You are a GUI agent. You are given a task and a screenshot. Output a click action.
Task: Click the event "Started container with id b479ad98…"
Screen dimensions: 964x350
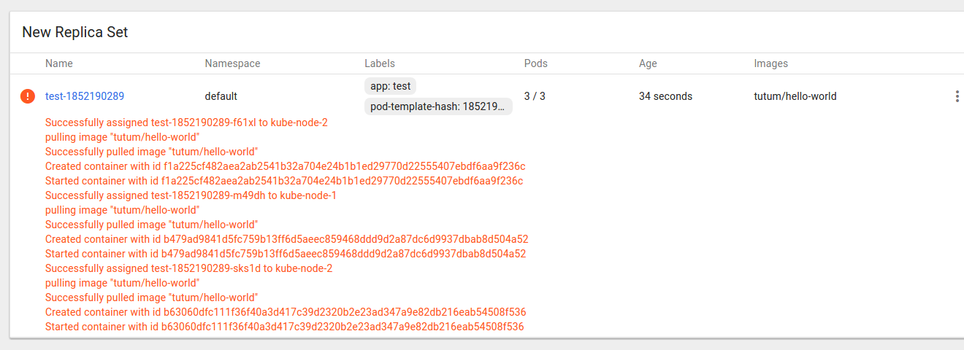pyautogui.click(x=286, y=254)
